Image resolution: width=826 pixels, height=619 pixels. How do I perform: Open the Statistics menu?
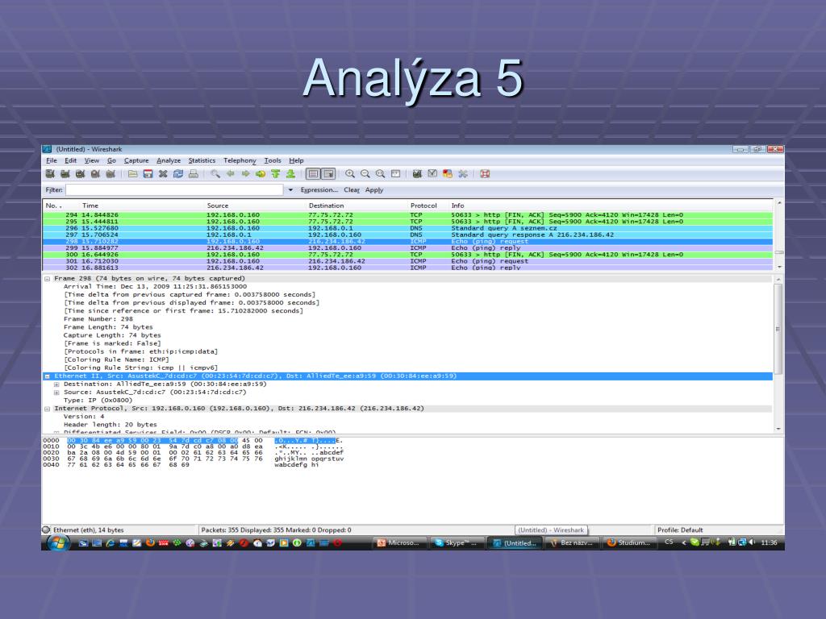202,160
